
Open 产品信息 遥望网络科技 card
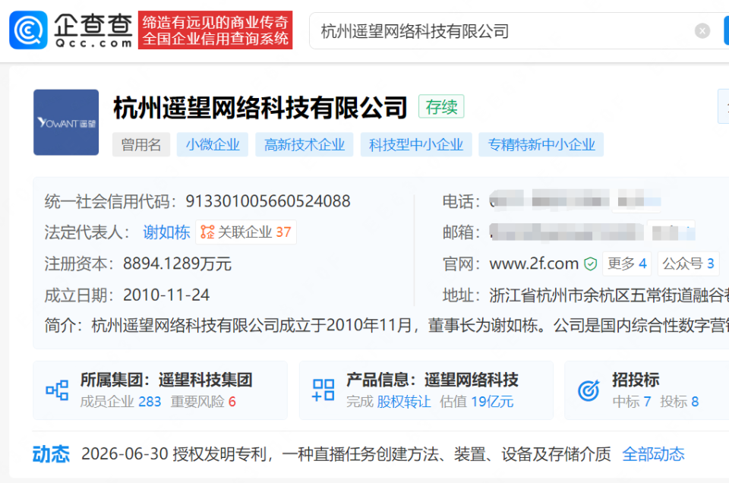[x=426, y=390]
